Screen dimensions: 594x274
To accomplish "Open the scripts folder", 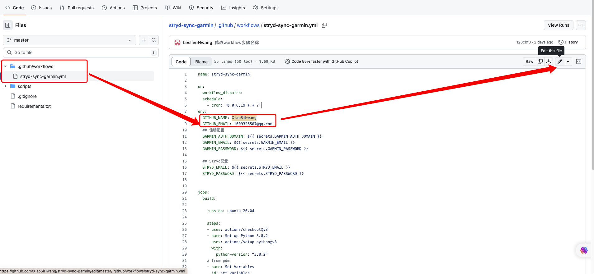I will tap(25, 86).
